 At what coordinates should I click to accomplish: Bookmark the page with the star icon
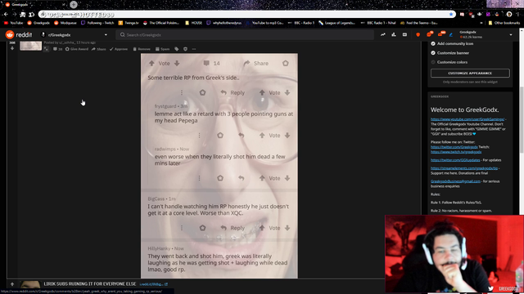451,15
